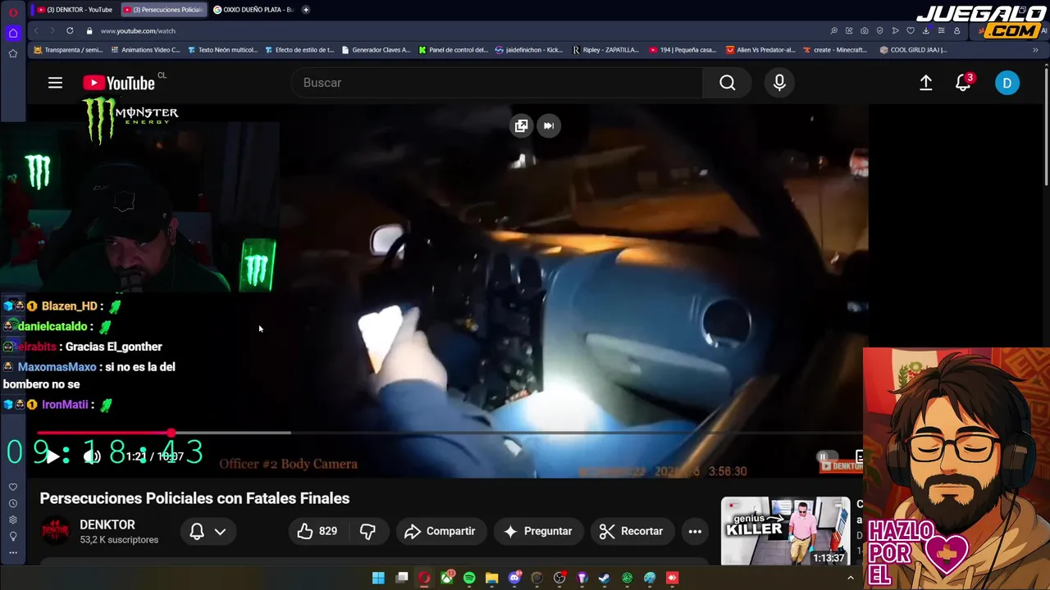Open the upload video icon
This screenshot has height=590, width=1050.
pos(925,83)
